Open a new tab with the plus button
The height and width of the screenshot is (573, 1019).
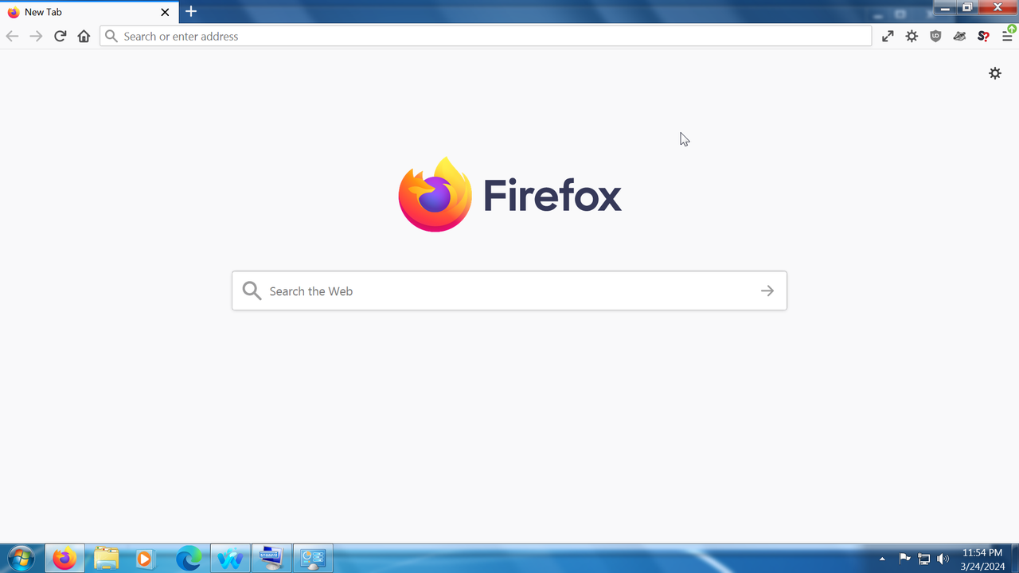pos(191,12)
